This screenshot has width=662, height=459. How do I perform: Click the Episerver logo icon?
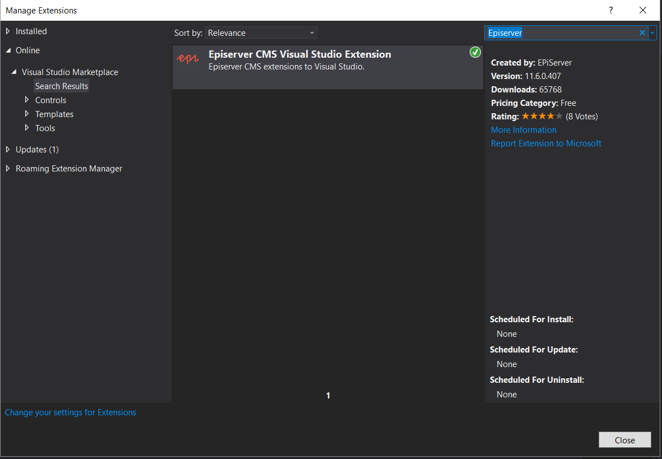188,59
